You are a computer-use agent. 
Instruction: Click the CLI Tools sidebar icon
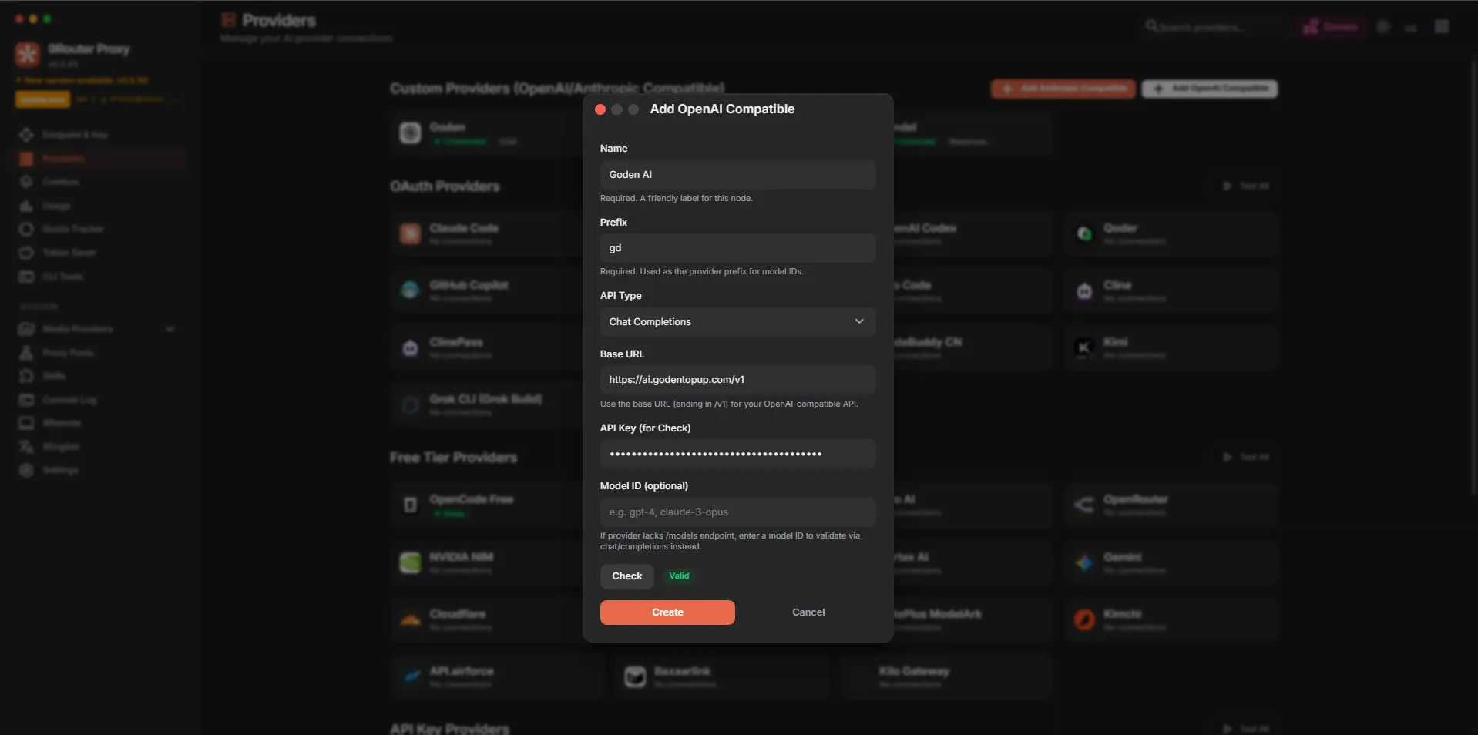26,277
